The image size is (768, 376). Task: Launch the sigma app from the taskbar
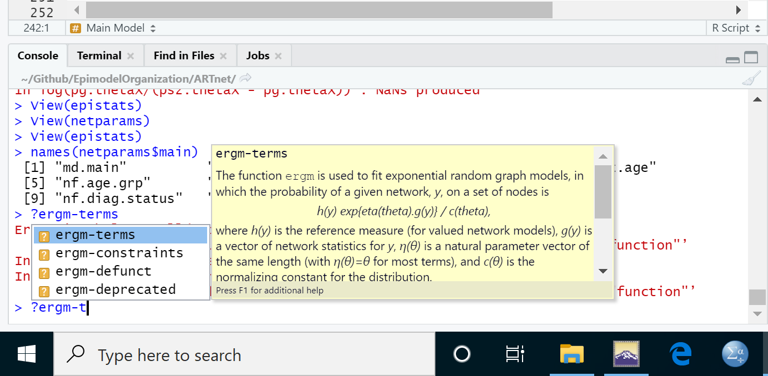coord(734,354)
